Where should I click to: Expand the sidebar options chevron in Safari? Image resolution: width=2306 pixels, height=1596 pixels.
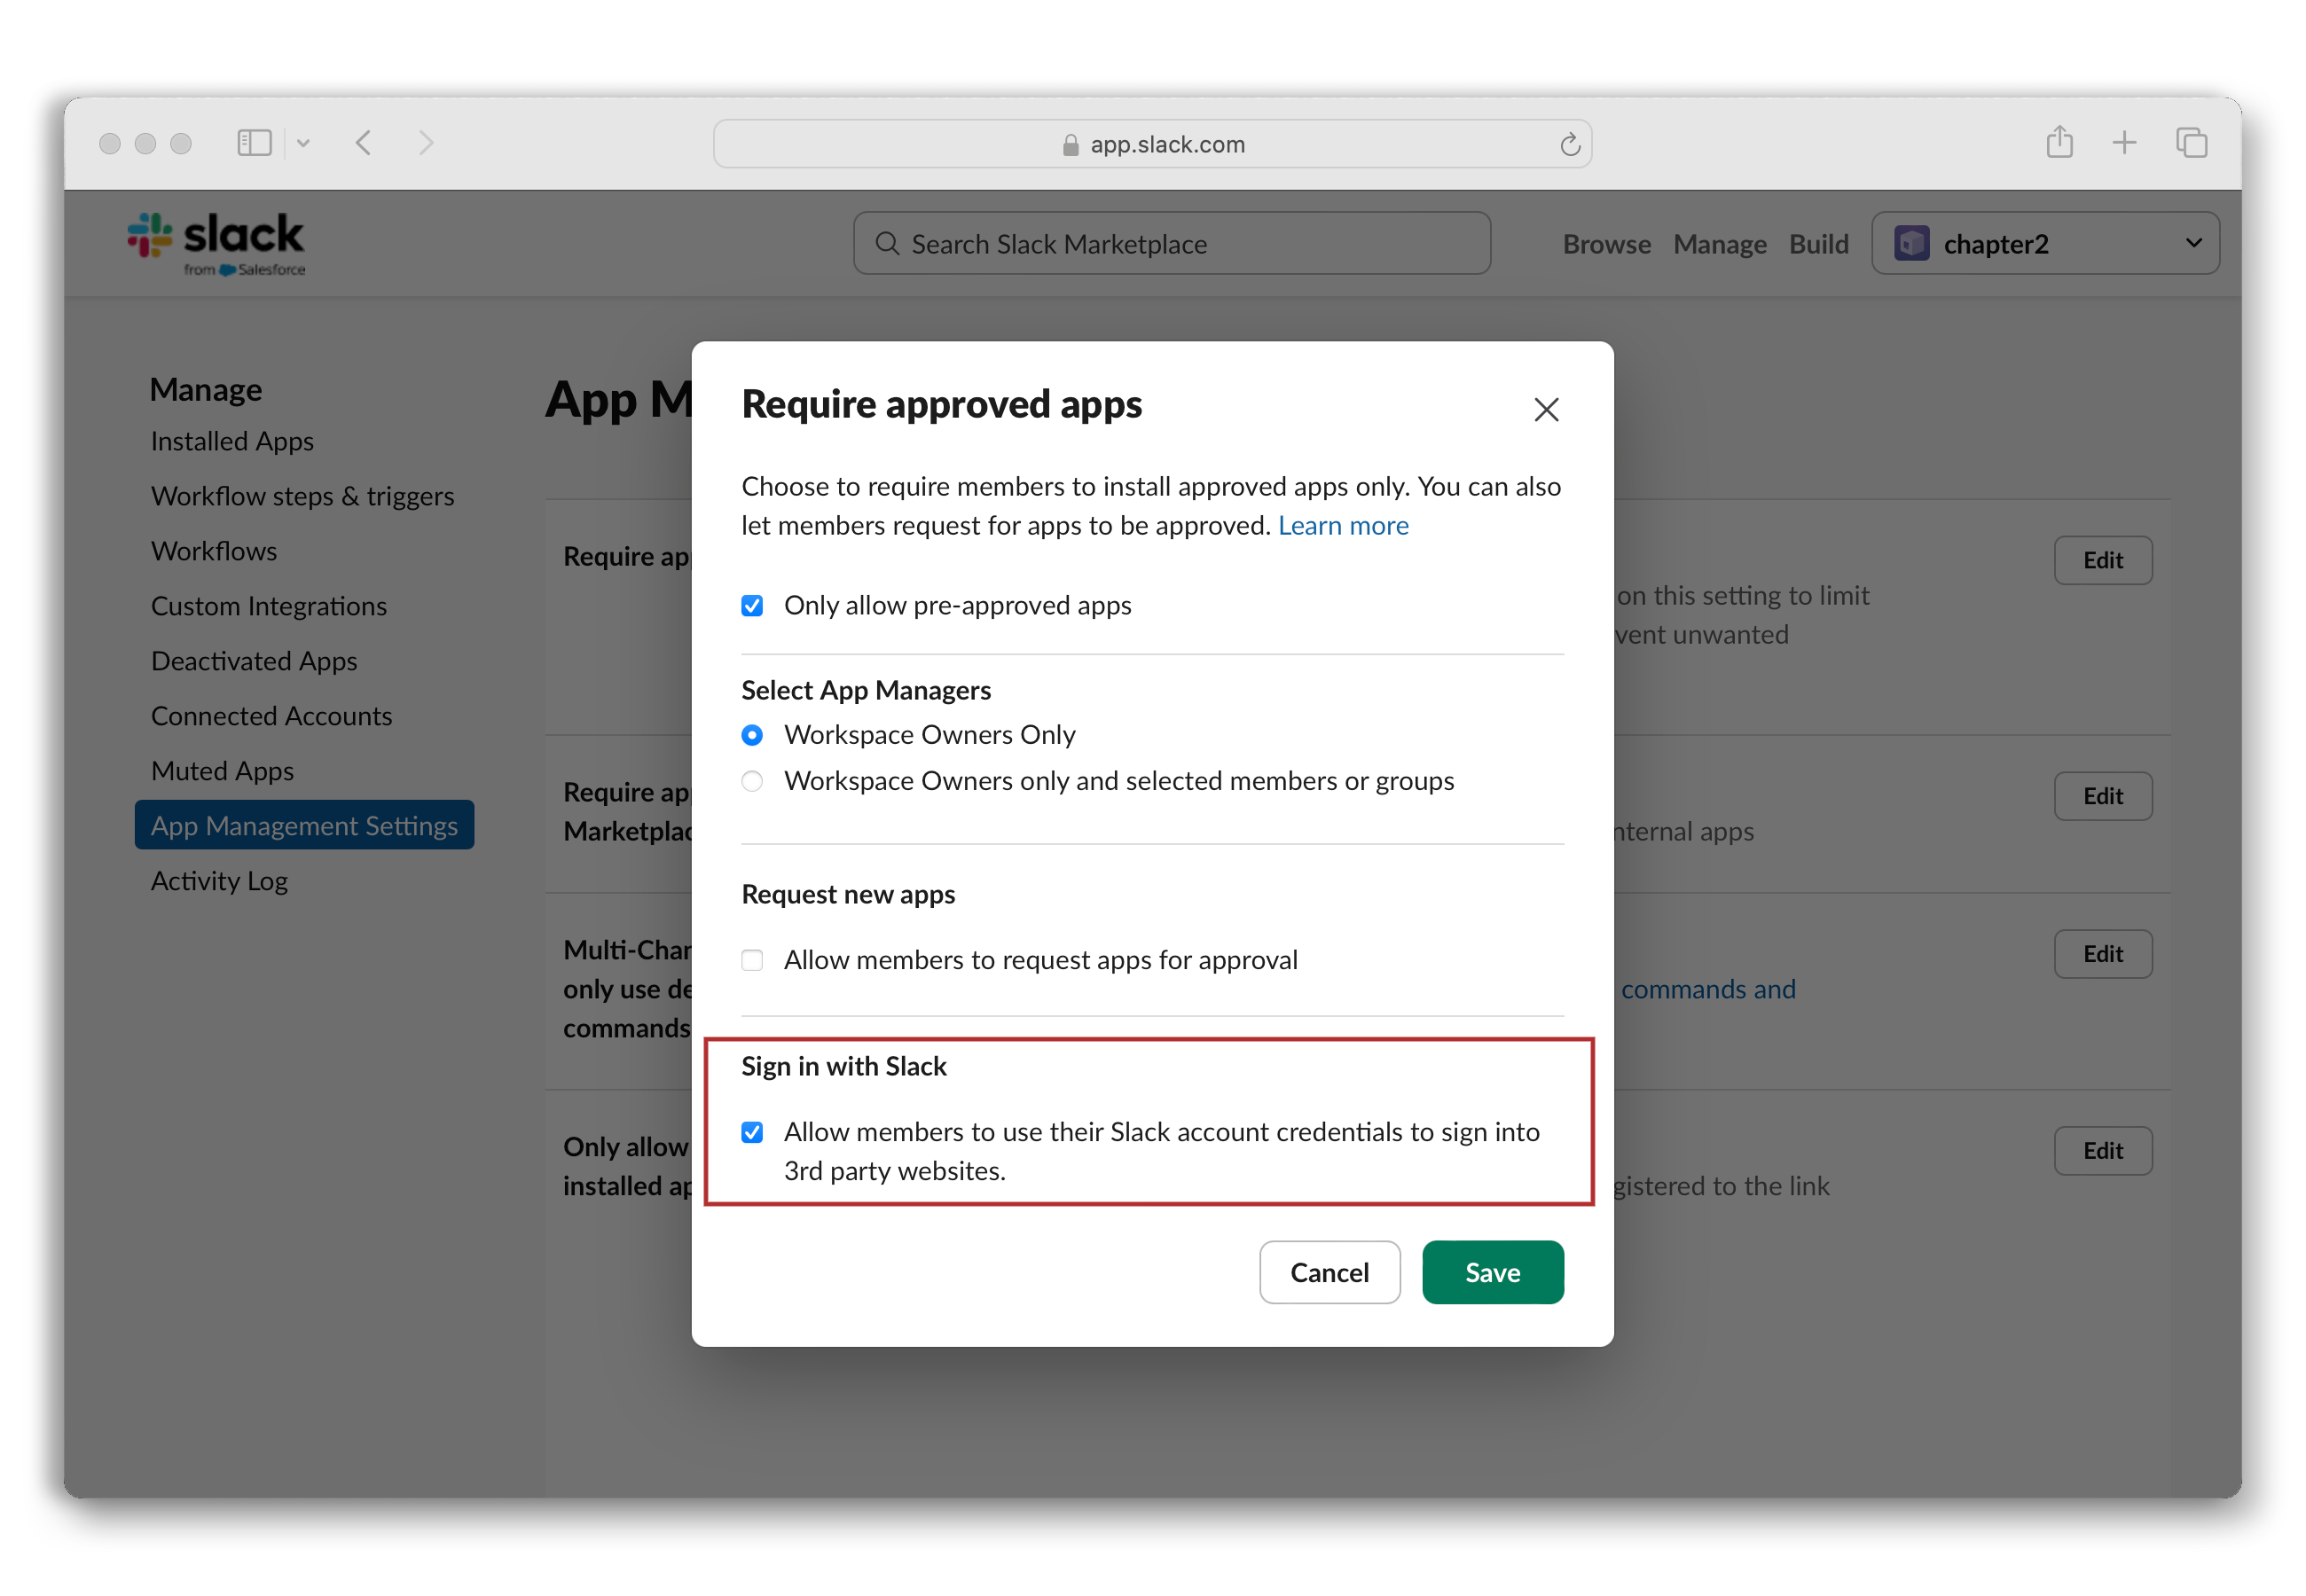[303, 143]
